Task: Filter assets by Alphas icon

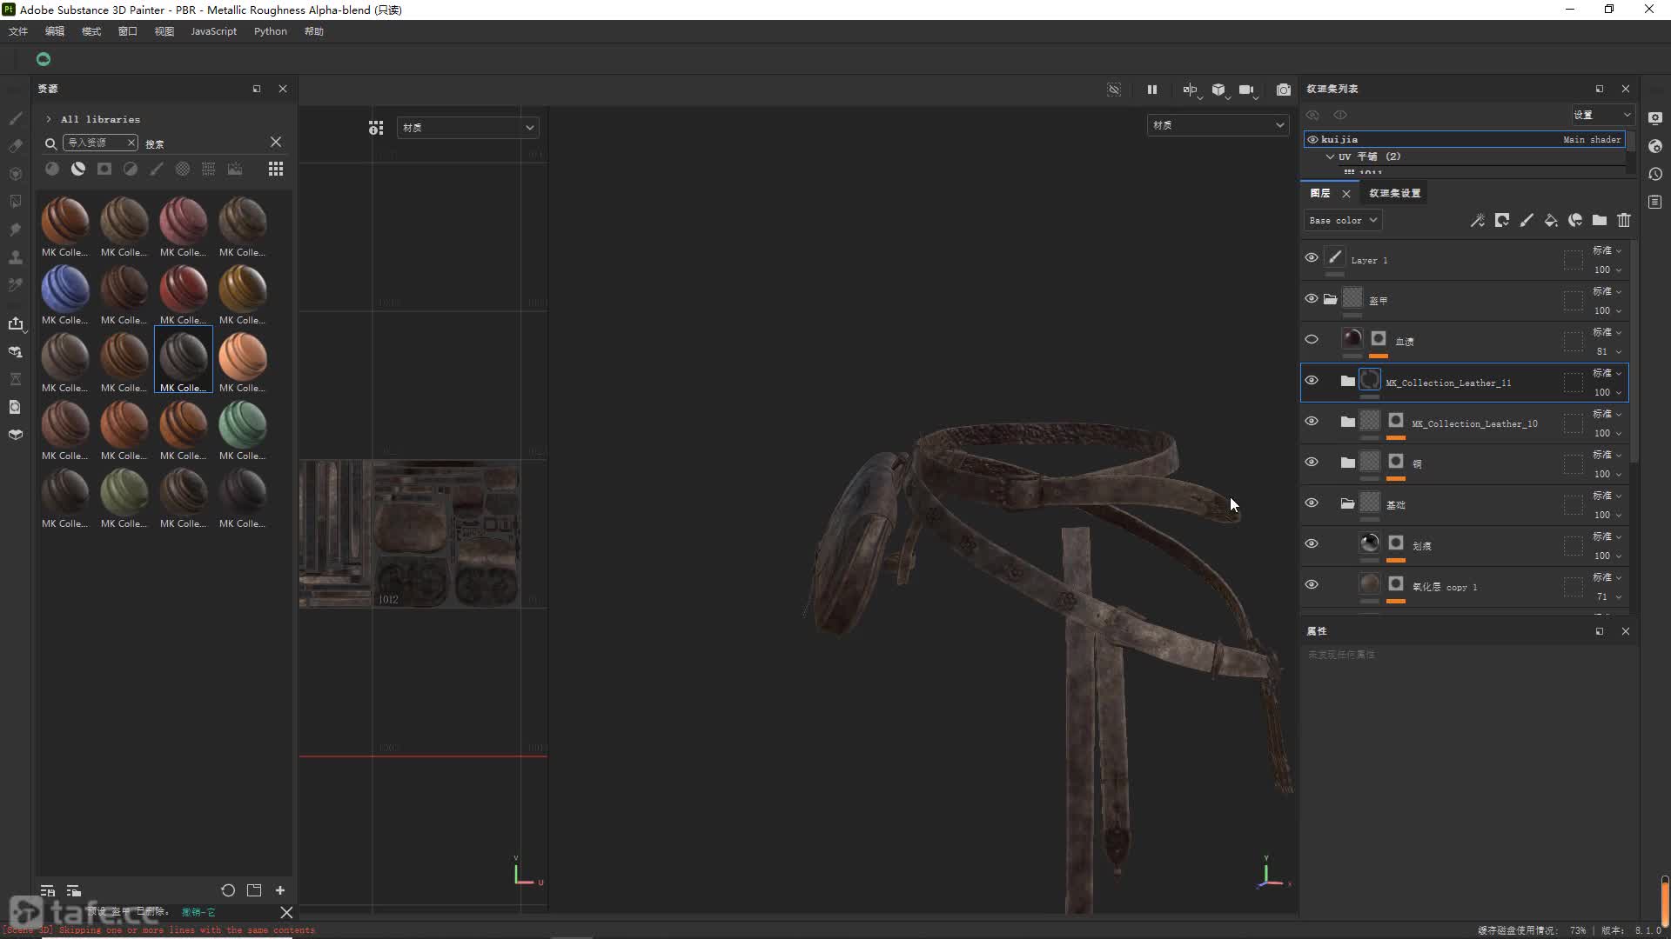Action: click(x=183, y=169)
